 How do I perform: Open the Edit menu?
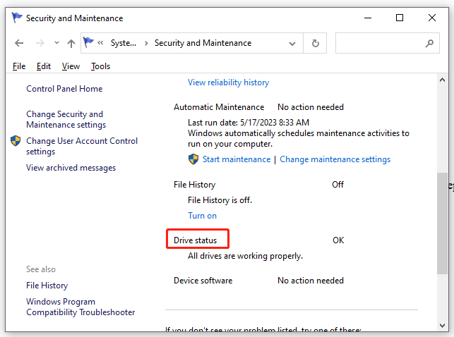44,66
